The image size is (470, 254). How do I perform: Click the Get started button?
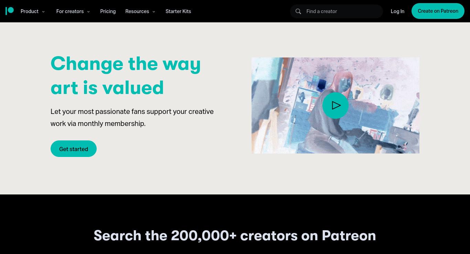[x=74, y=149]
